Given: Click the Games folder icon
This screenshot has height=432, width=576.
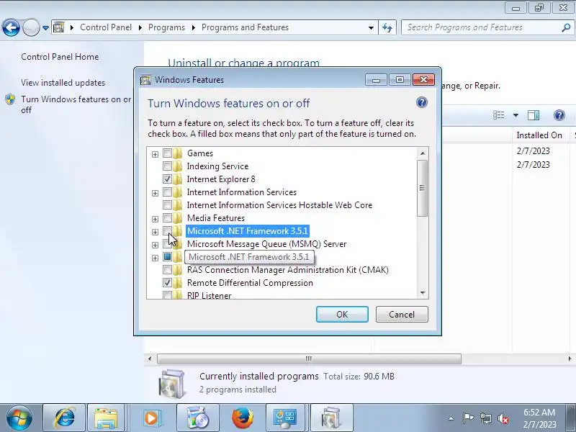Looking at the screenshot, I should 178,153.
